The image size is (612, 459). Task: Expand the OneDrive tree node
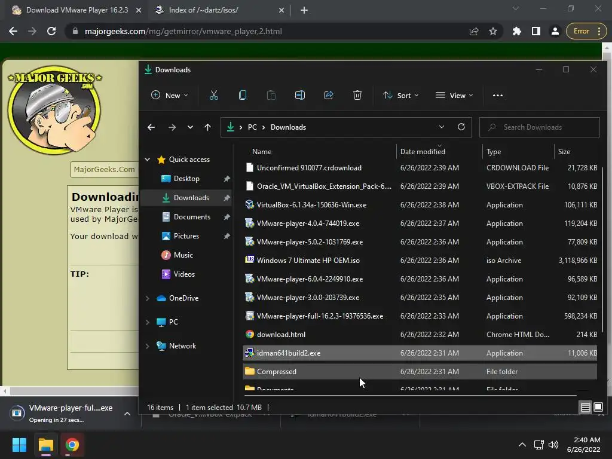(x=147, y=298)
